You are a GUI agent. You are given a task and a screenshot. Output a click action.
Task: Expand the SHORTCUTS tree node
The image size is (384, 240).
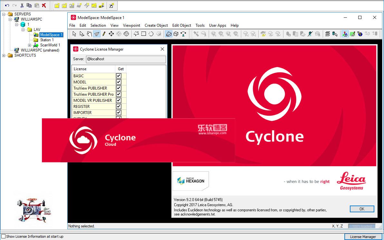(x=4, y=55)
